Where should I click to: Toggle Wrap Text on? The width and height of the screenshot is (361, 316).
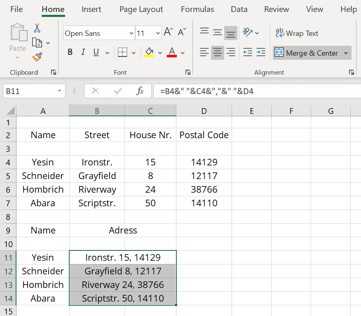297,33
